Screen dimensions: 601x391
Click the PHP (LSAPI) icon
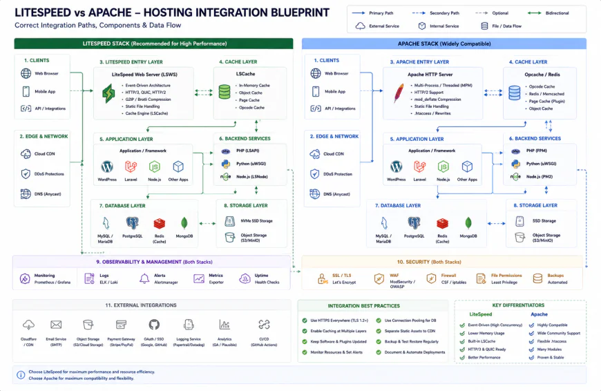tap(226, 151)
